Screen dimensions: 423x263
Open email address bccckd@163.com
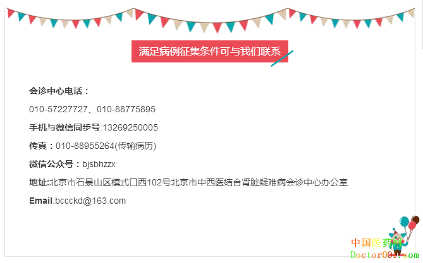[x=90, y=201]
